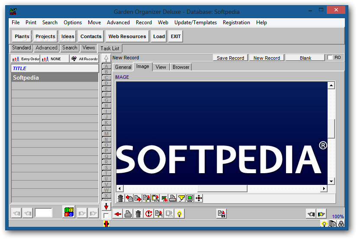357x239 pixels.
Task: Open the Web Resources section
Action: point(127,36)
